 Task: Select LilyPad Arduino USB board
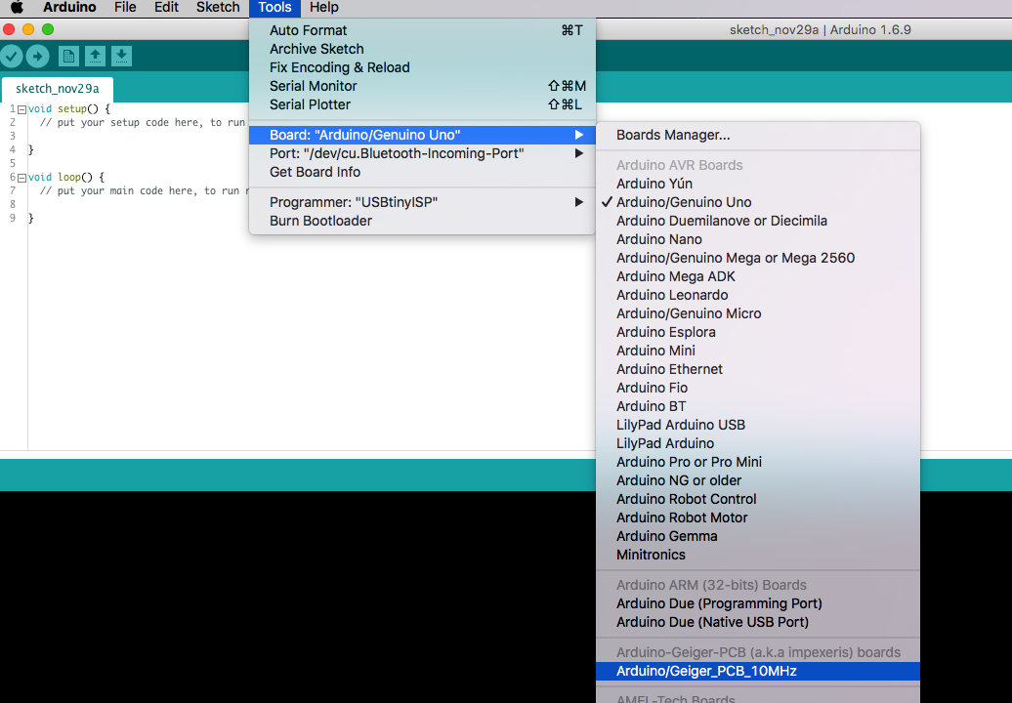click(x=758, y=425)
